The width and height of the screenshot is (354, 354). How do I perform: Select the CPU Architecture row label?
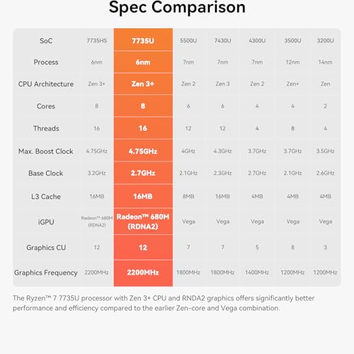pyautogui.click(x=46, y=84)
